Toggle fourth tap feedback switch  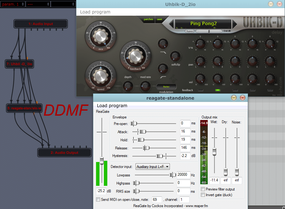point(252,90)
